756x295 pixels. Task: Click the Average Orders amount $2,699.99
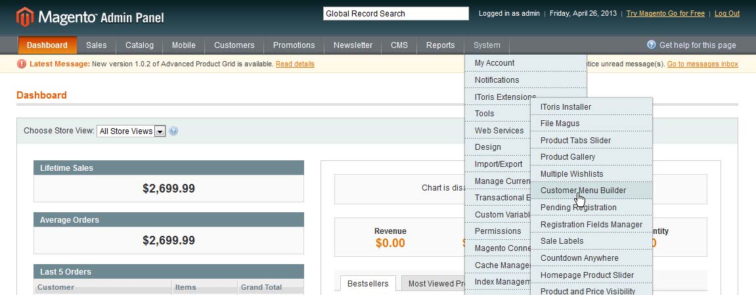pyautogui.click(x=169, y=240)
